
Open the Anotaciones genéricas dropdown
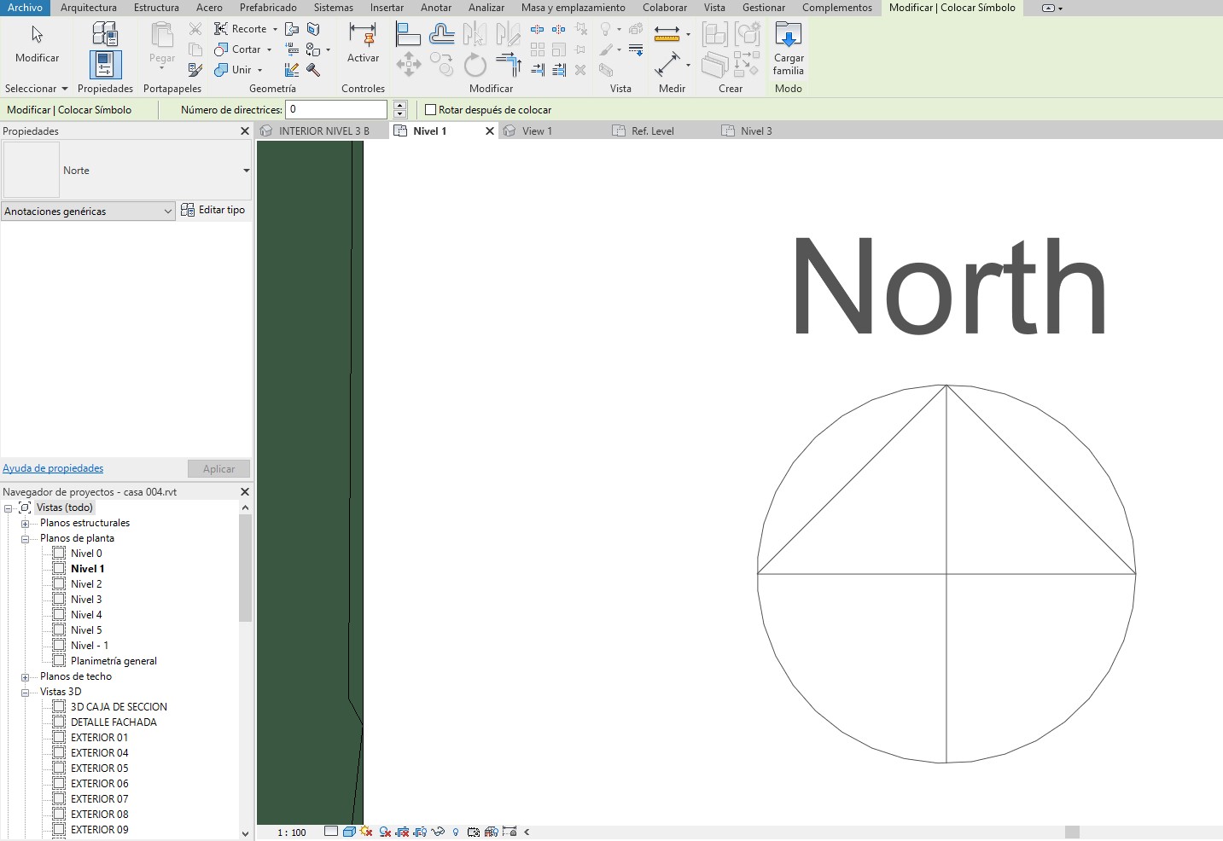(88, 212)
